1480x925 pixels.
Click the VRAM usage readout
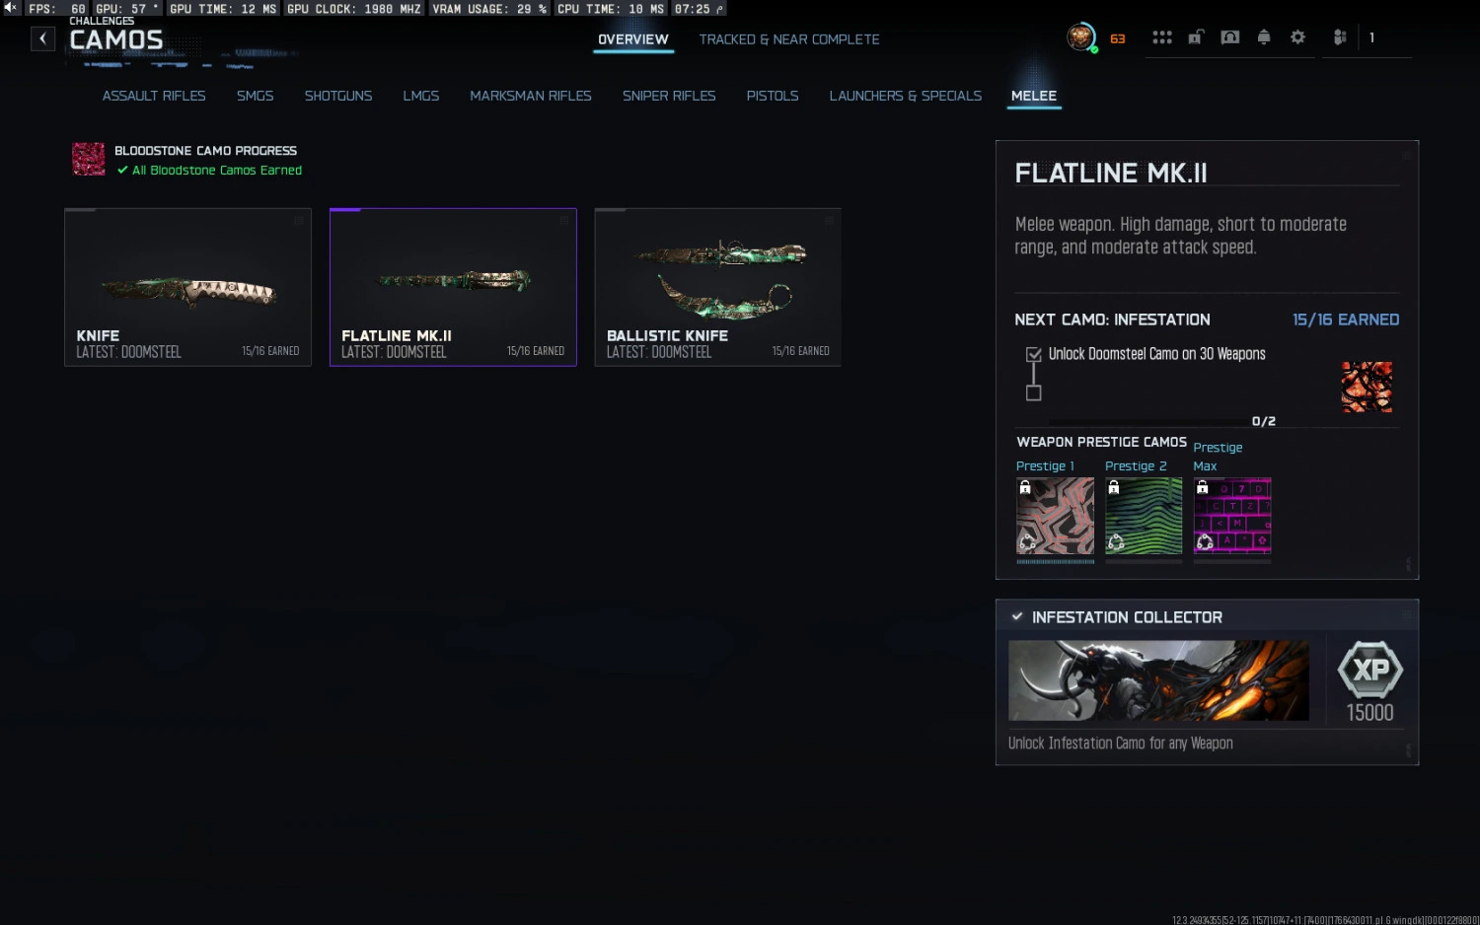point(489,9)
